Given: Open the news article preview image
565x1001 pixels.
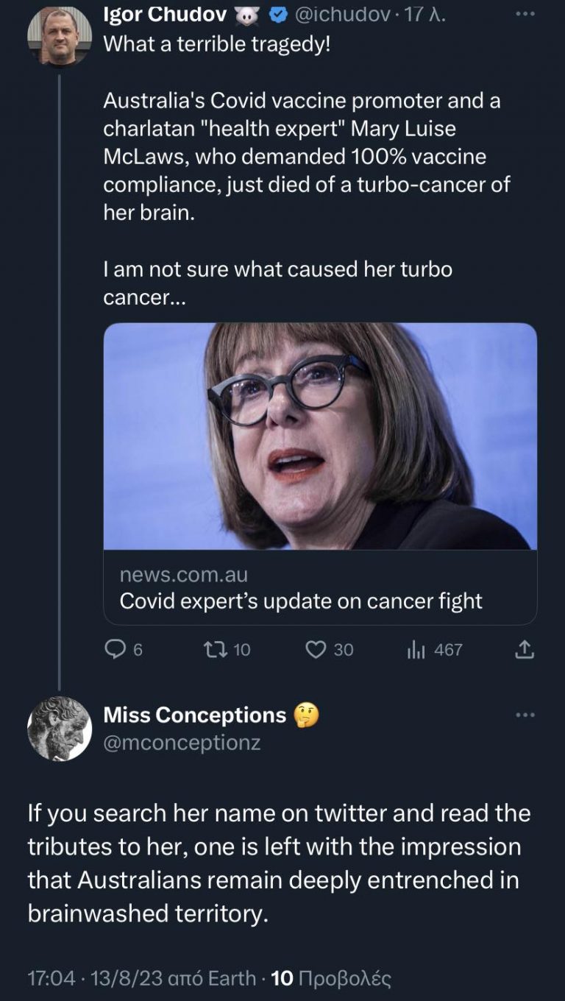Looking at the screenshot, I should pyautogui.click(x=320, y=436).
